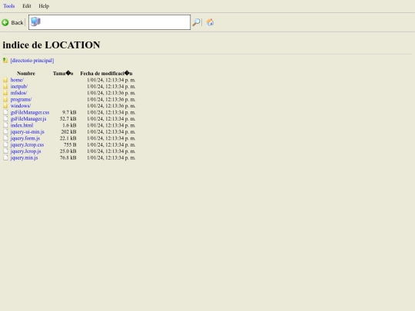Click file icon beside index.html

point(5,125)
